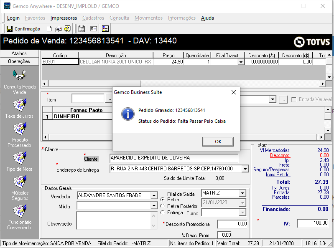This screenshot has width=334, height=248.
Task: Click the ellipsis button beside Item field
Action: [109, 99]
